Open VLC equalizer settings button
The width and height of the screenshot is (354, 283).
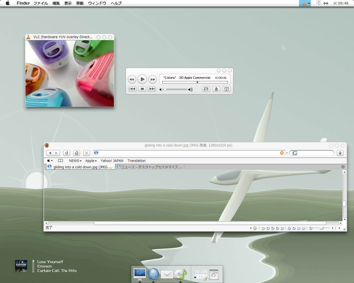(206, 89)
